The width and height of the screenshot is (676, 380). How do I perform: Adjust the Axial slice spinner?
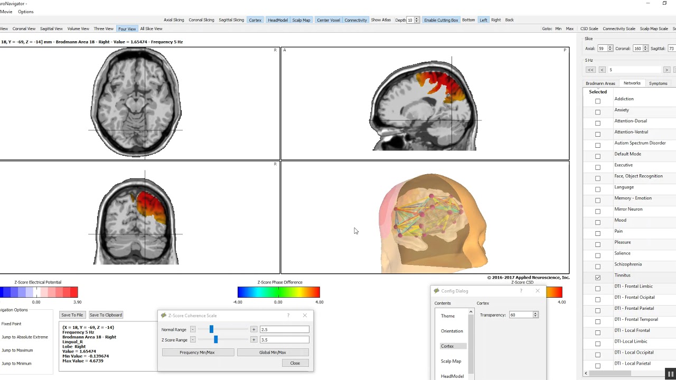(x=610, y=49)
